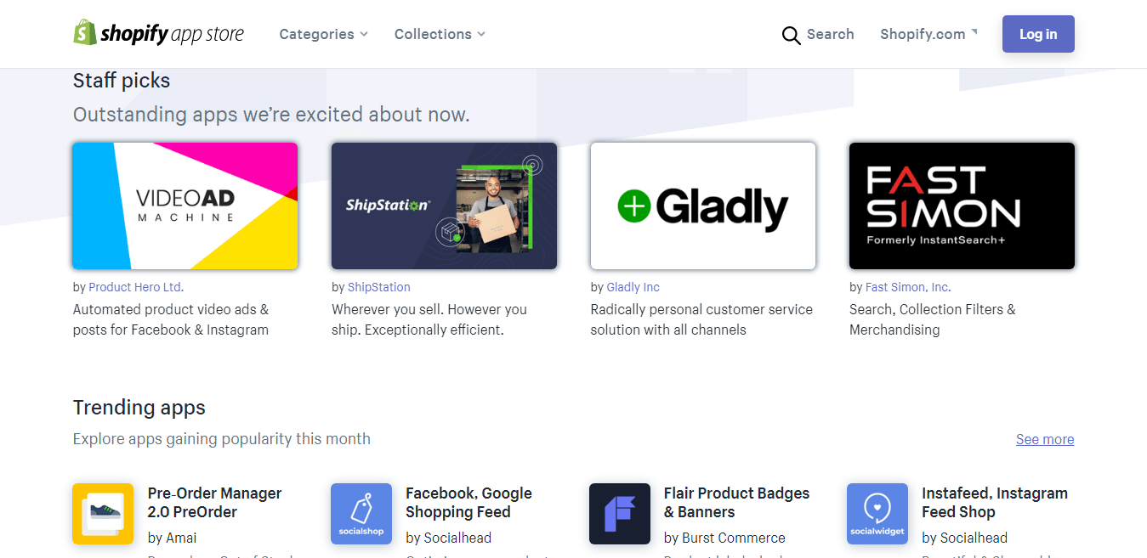1147x558 pixels.
Task: Open the Pre-Order Manager app icon
Action: [x=103, y=514]
